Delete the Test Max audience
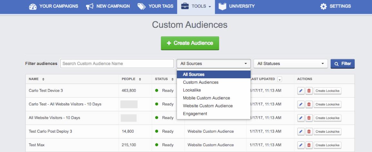This screenshot has height=152, width=372. point(309,145)
